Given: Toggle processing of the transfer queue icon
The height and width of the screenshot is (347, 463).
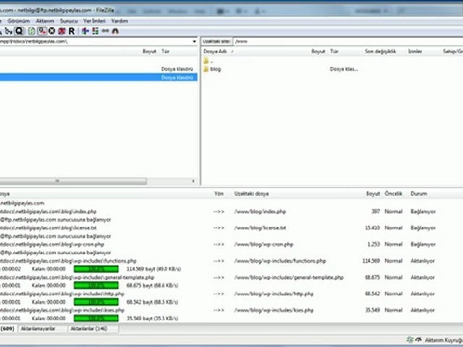Looking at the screenshot, I should pyautogui.click(x=42, y=31).
